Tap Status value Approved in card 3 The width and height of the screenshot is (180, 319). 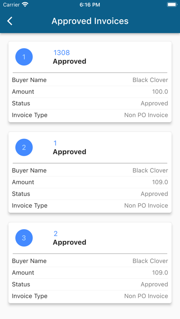coord(154,285)
